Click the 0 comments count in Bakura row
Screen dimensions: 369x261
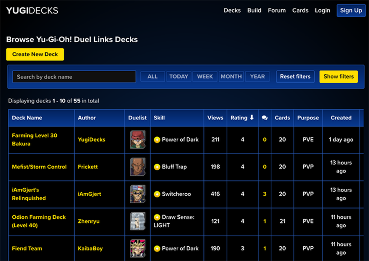[x=265, y=140]
